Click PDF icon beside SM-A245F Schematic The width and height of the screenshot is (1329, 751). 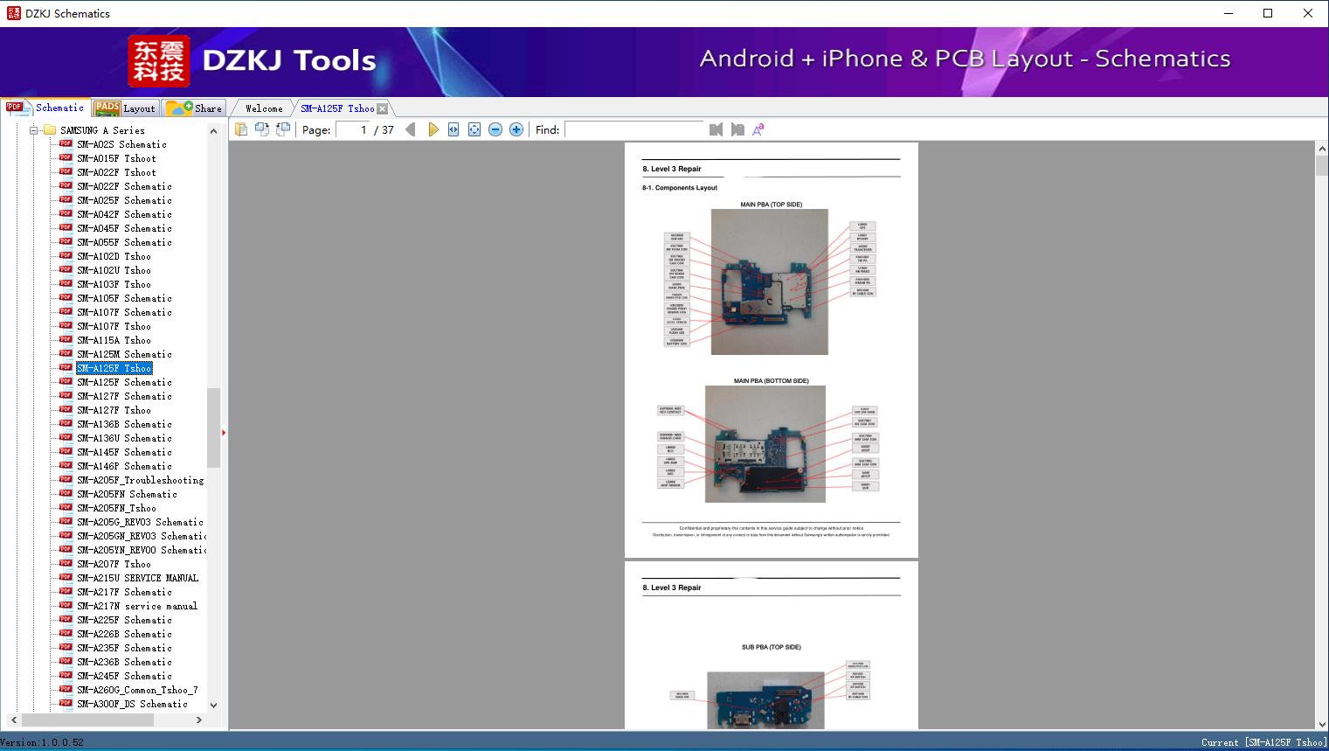66,675
